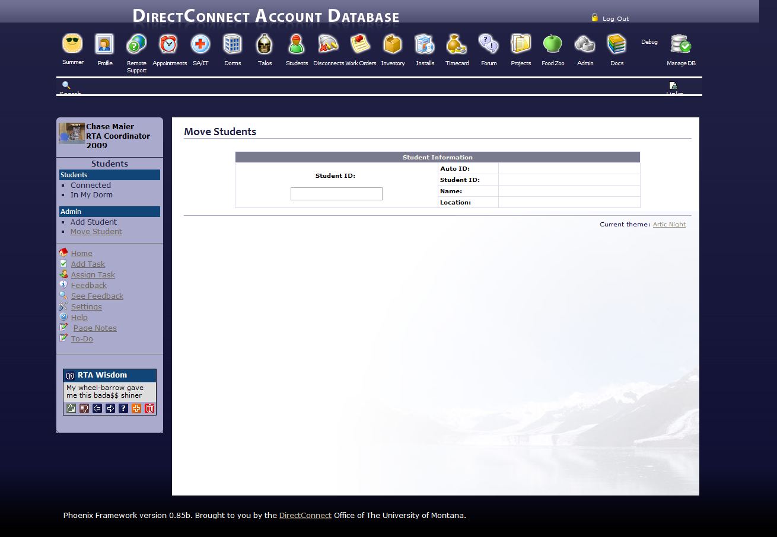This screenshot has width=777, height=537.
Task: Select Move Student under Admin
Action: (x=96, y=232)
